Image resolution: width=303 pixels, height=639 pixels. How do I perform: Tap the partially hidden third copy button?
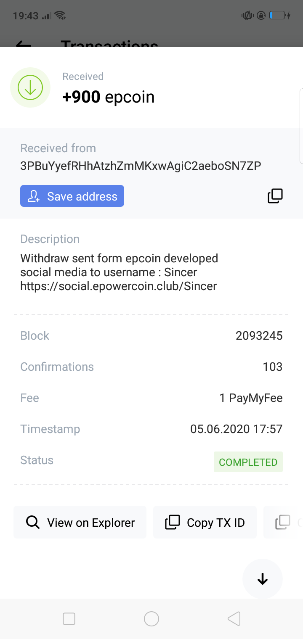click(x=283, y=522)
